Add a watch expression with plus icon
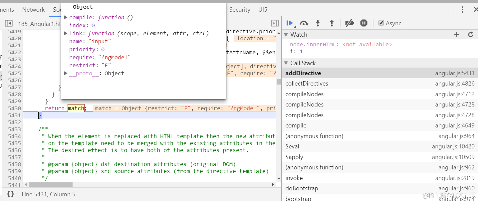This screenshot has width=478, height=201. [457, 35]
